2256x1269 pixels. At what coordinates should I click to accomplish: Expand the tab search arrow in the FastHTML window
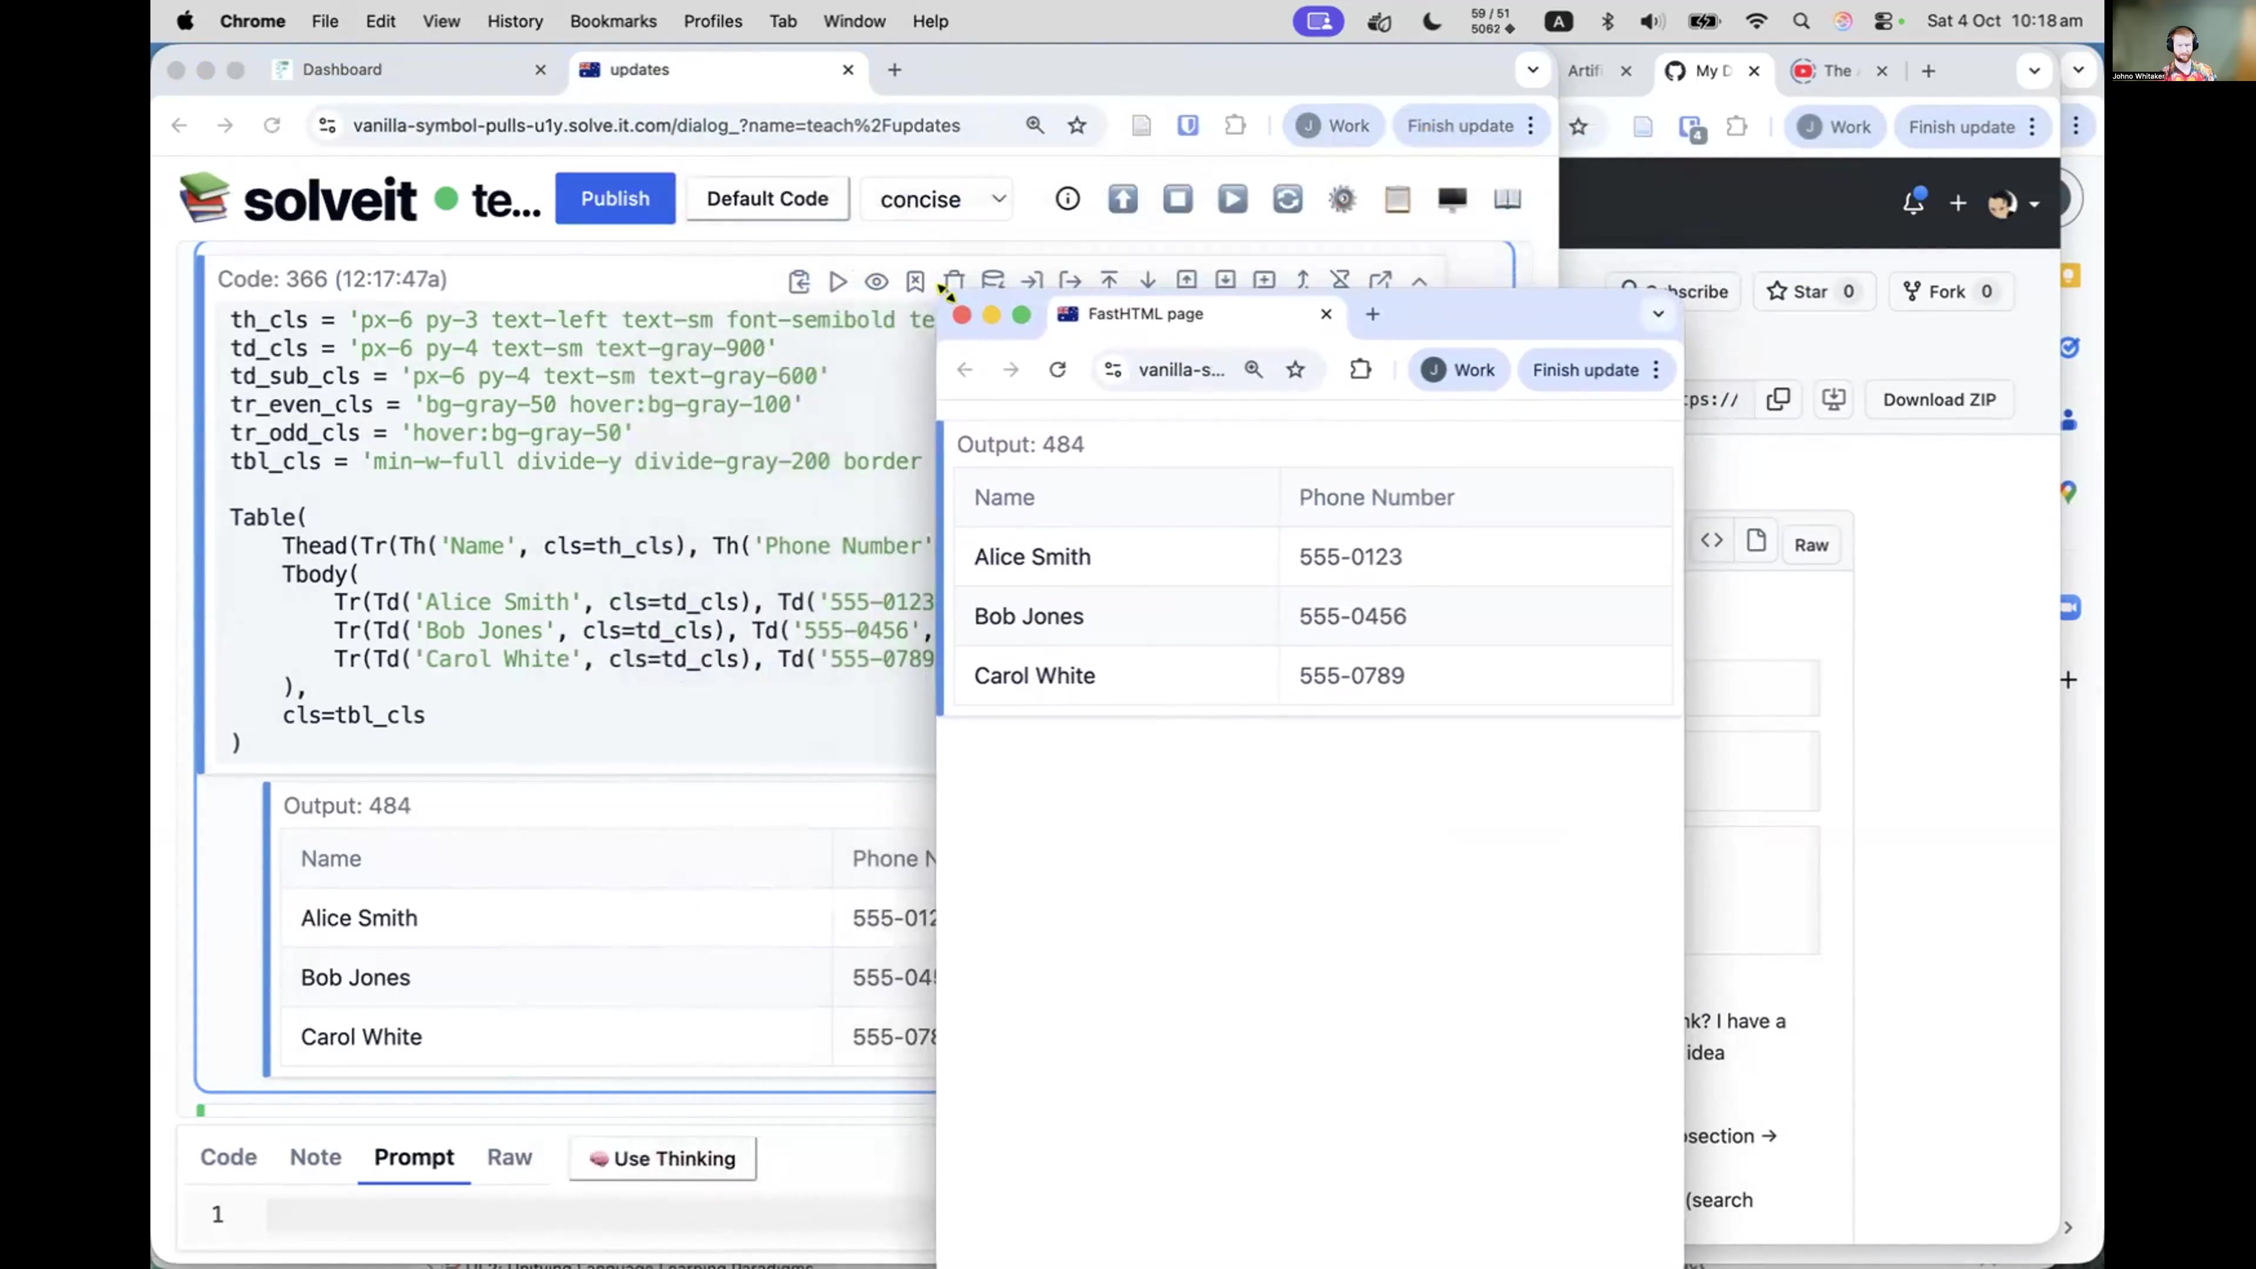coord(1658,314)
